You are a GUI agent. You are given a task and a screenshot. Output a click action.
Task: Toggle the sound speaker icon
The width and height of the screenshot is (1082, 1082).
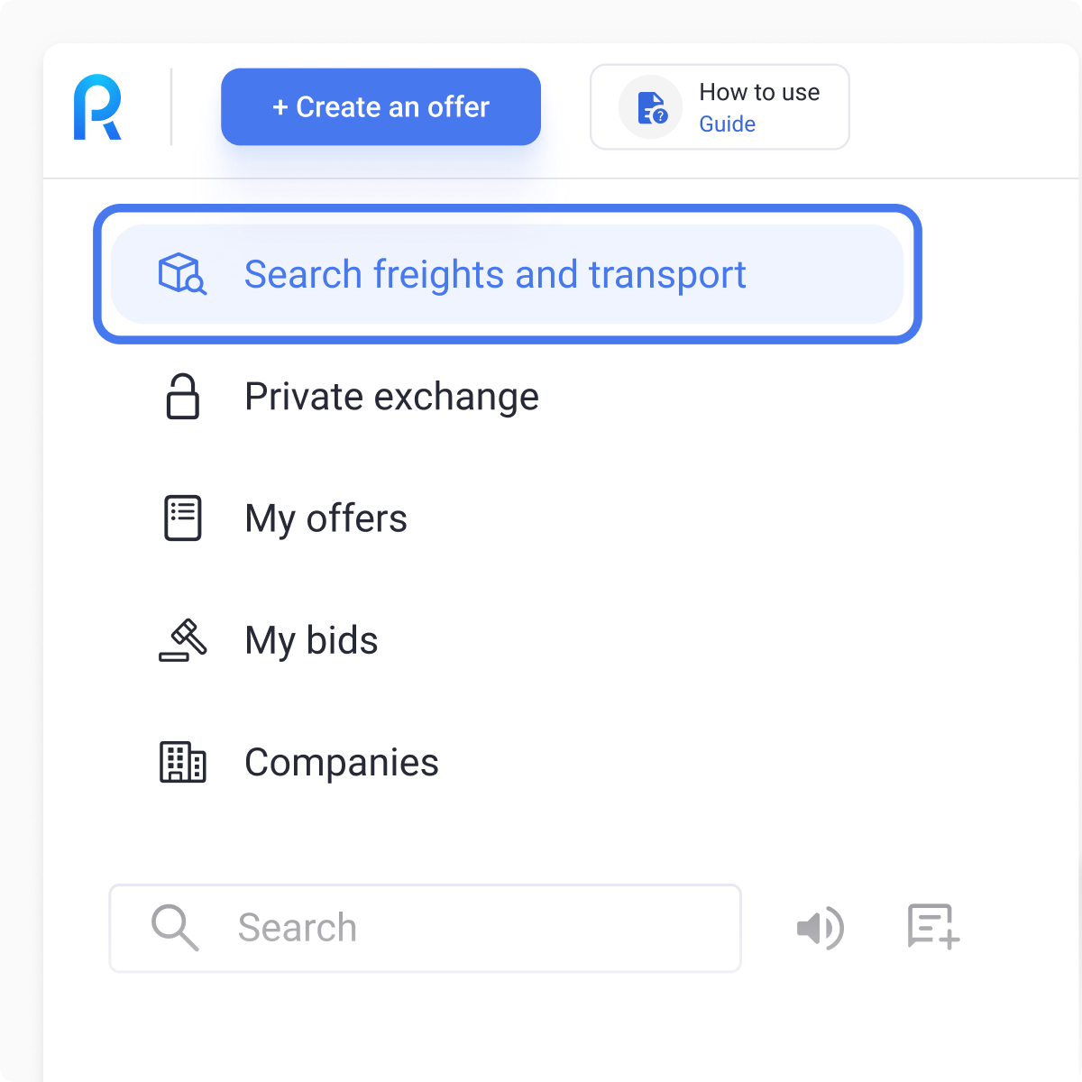click(x=821, y=928)
